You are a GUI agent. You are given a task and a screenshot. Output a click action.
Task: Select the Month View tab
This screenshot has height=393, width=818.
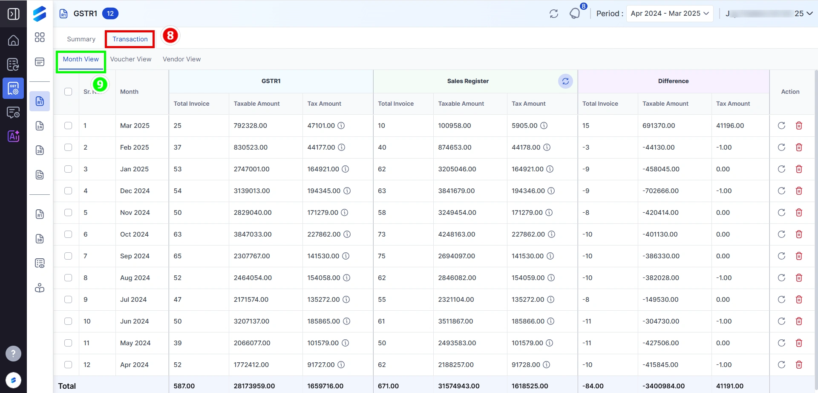[x=81, y=59]
